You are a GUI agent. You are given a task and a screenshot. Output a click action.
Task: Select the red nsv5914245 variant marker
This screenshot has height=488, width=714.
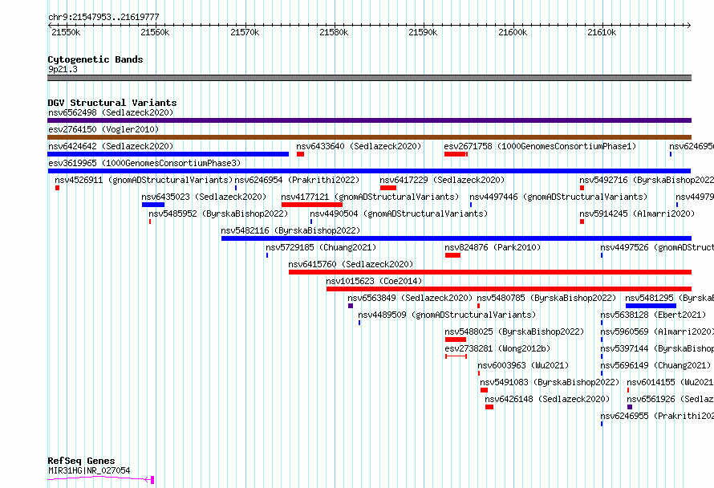click(582, 222)
